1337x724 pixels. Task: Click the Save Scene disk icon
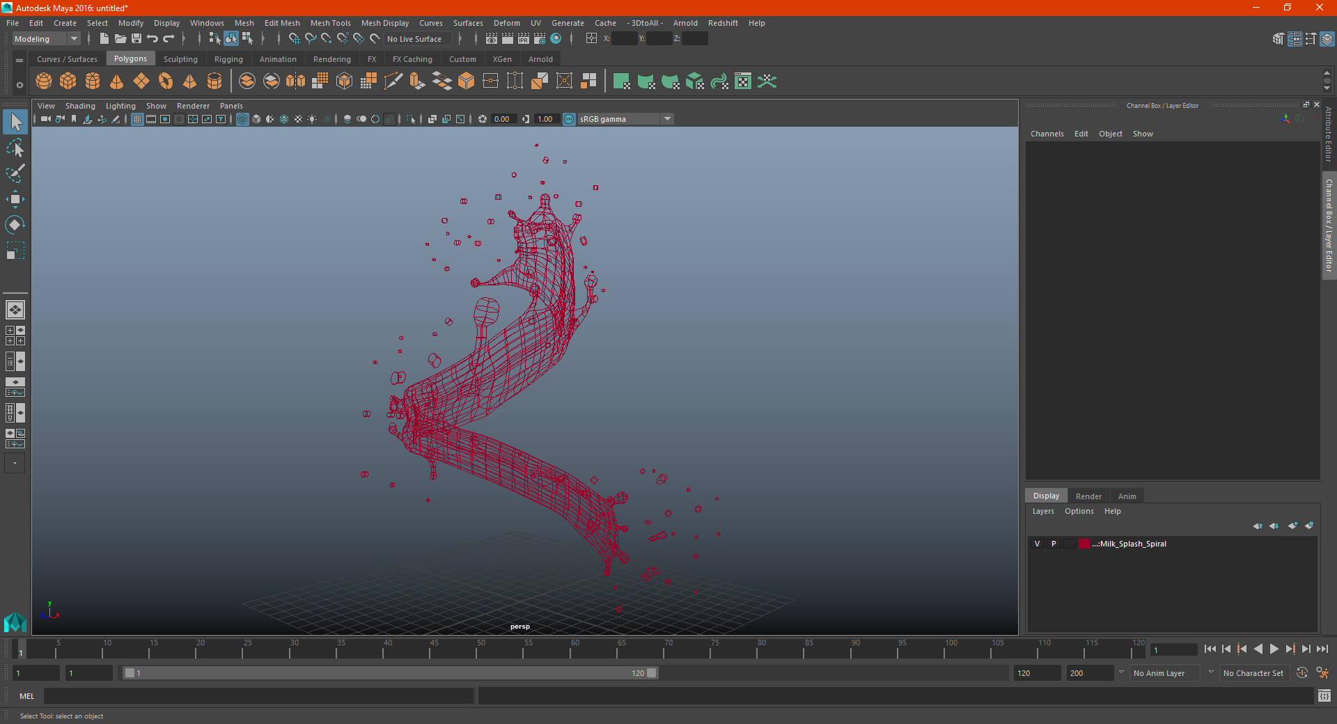(136, 39)
